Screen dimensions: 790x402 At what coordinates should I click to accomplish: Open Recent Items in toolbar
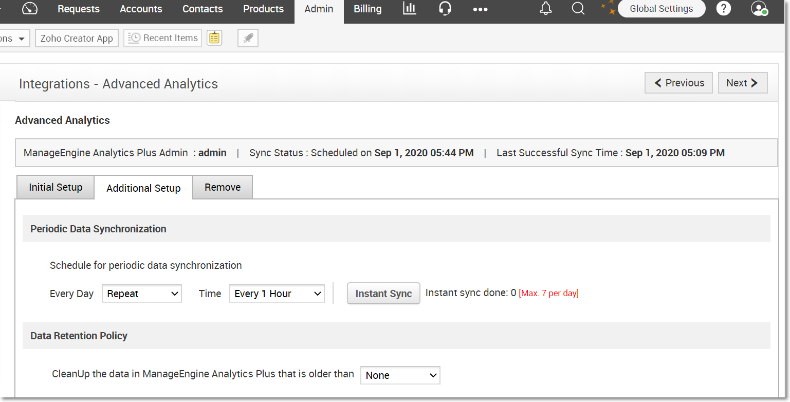pos(163,38)
